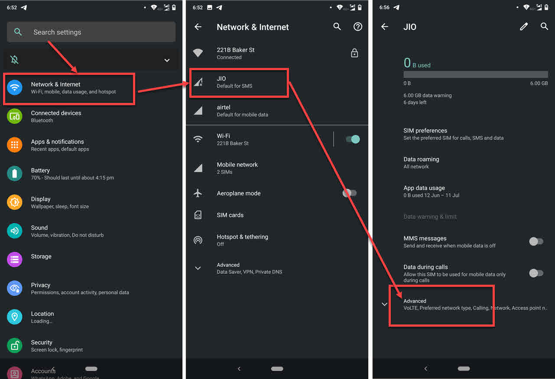Tap the Battery icon

(15, 173)
